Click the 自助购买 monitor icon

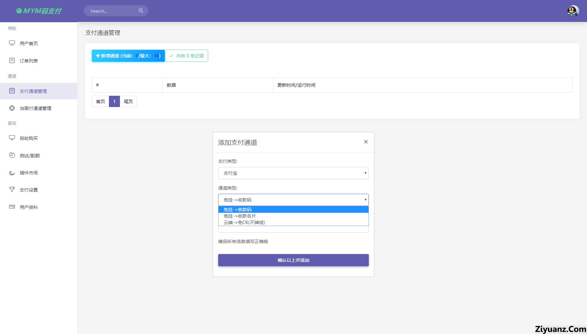pos(12,138)
